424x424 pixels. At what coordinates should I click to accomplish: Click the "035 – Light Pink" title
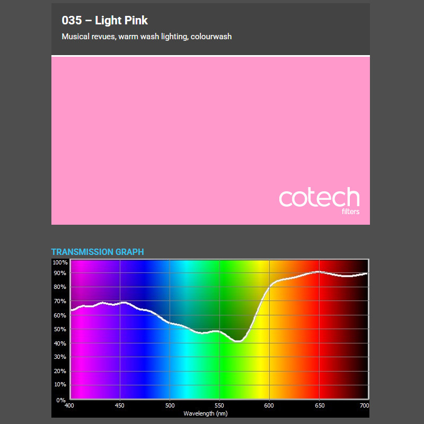[104, 20]
